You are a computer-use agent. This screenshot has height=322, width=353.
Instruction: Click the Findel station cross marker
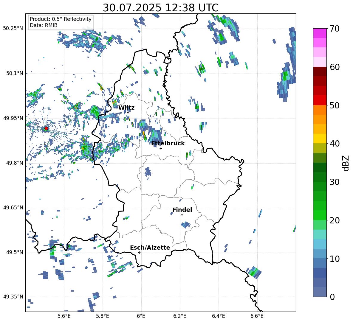pyautogui.click(x=182, y=215)
